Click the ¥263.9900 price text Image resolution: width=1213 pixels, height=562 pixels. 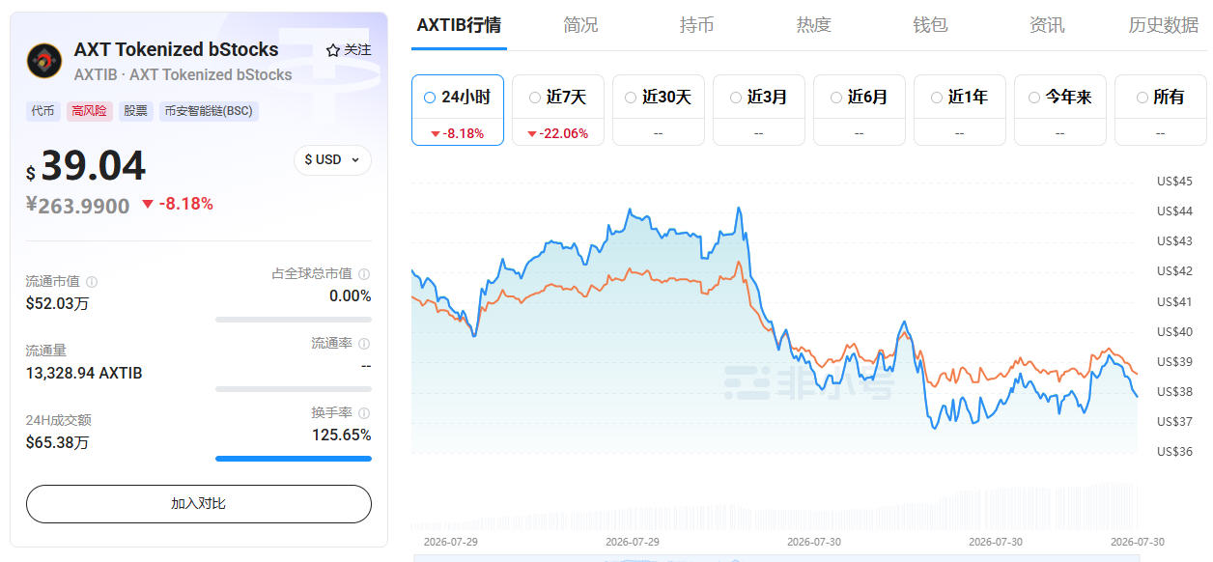coord(77,205)
